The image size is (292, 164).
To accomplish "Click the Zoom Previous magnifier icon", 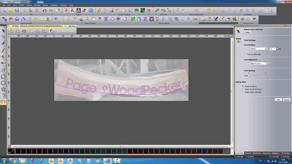I will (x=24, y=31).
